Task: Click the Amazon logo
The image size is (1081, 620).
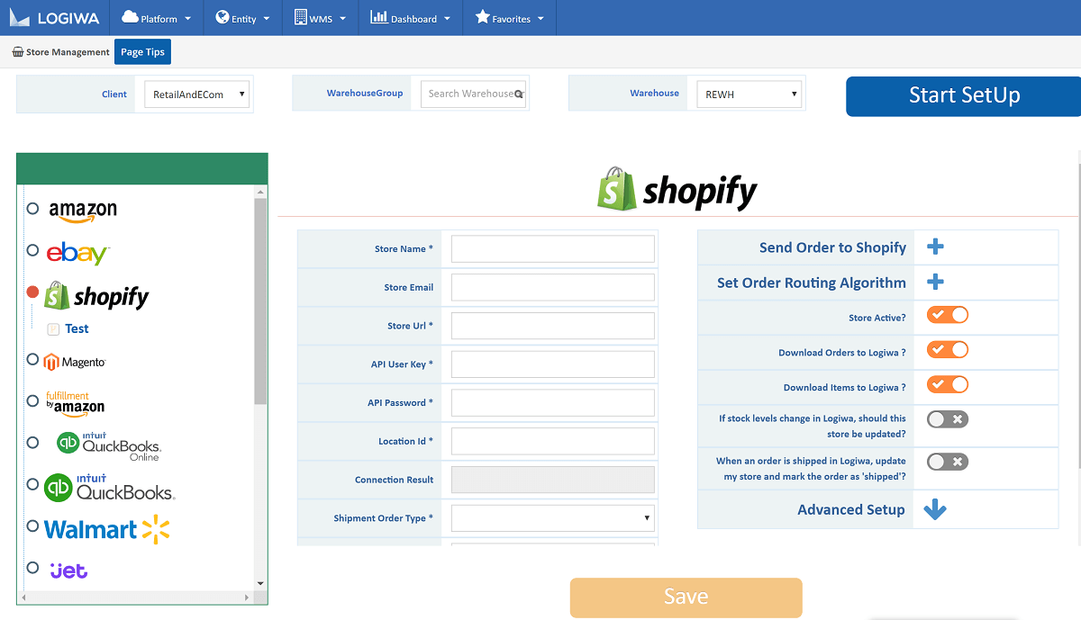Action: click(x=83, y=211)
